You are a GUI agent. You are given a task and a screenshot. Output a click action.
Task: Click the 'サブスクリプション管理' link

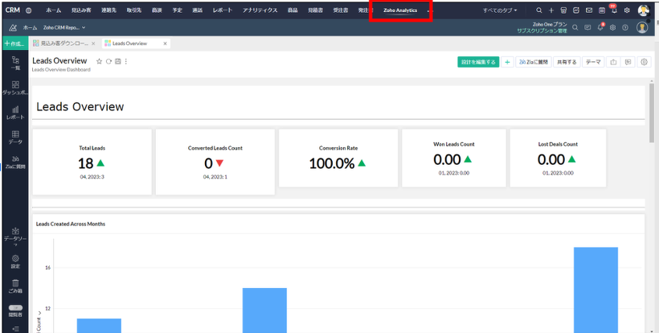coord(542,31)
